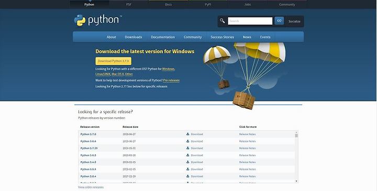Open the Linux/UNIX download link
This screenshot has width=377, height=191.
coord(103,74)
